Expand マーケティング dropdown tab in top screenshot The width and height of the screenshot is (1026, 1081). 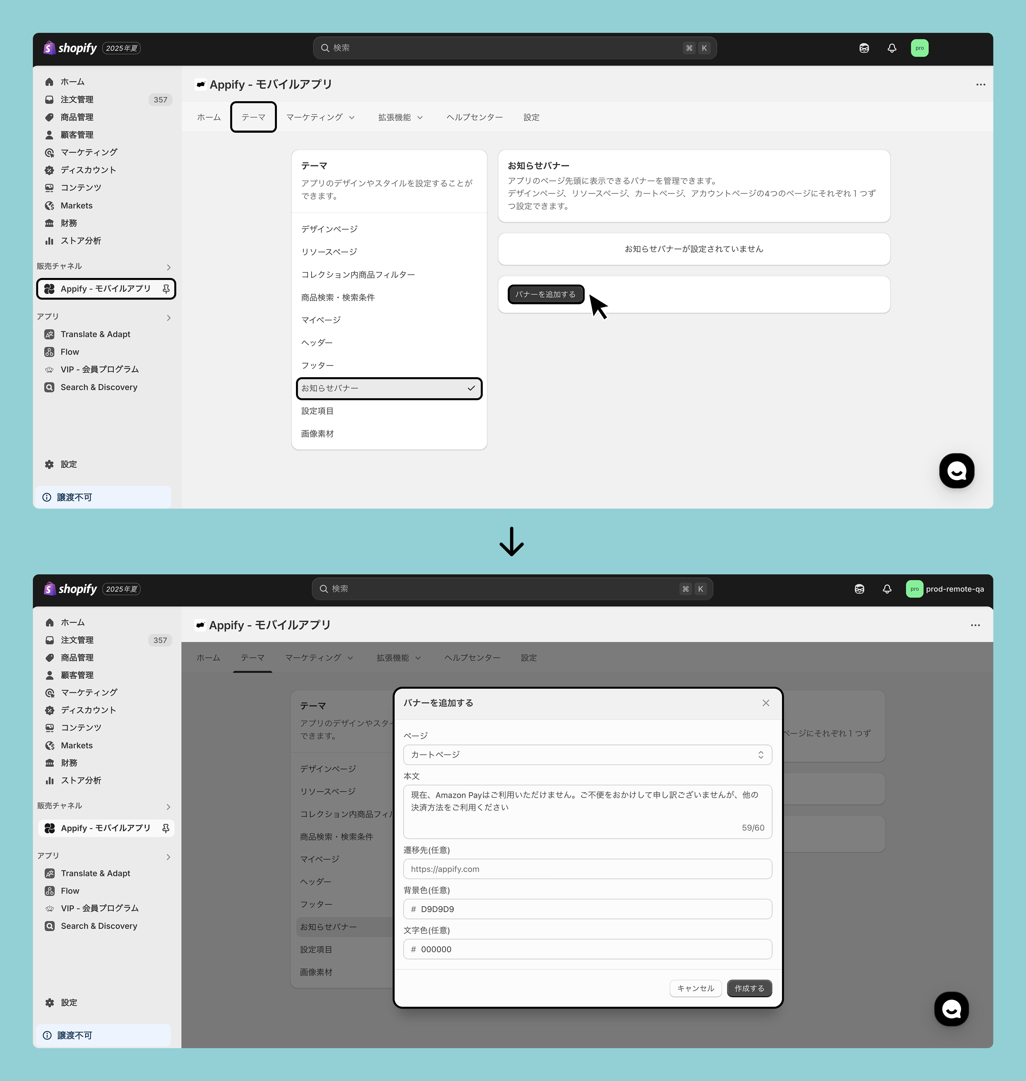(x=321, y=118)
